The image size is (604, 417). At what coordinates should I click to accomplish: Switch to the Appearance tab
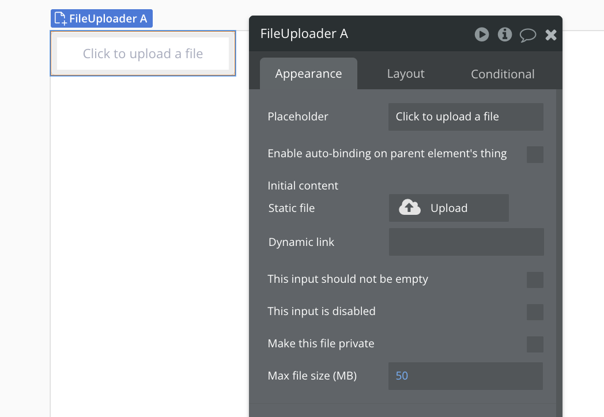click(x=308, y=74)
